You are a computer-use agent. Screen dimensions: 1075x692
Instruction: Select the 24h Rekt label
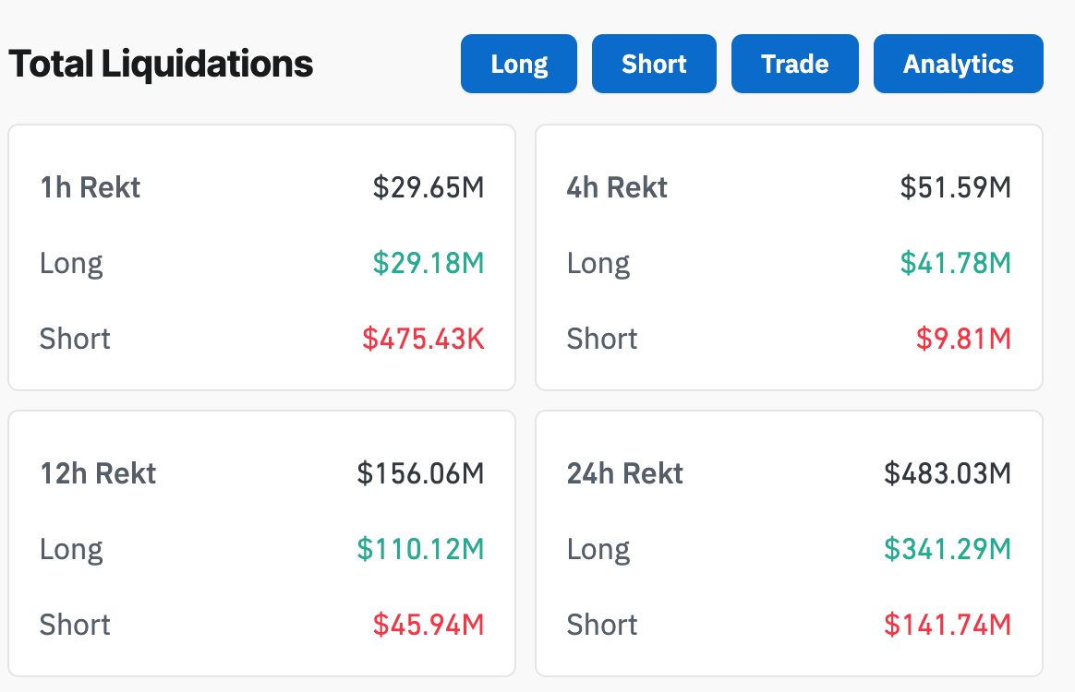[x=625, y=473]
